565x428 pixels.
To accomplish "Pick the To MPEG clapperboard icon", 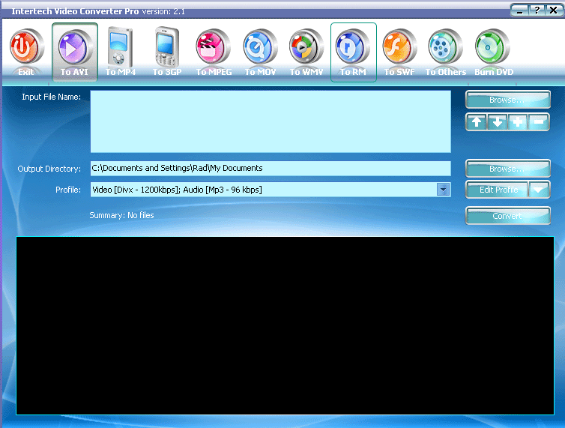I will (214, 48).
